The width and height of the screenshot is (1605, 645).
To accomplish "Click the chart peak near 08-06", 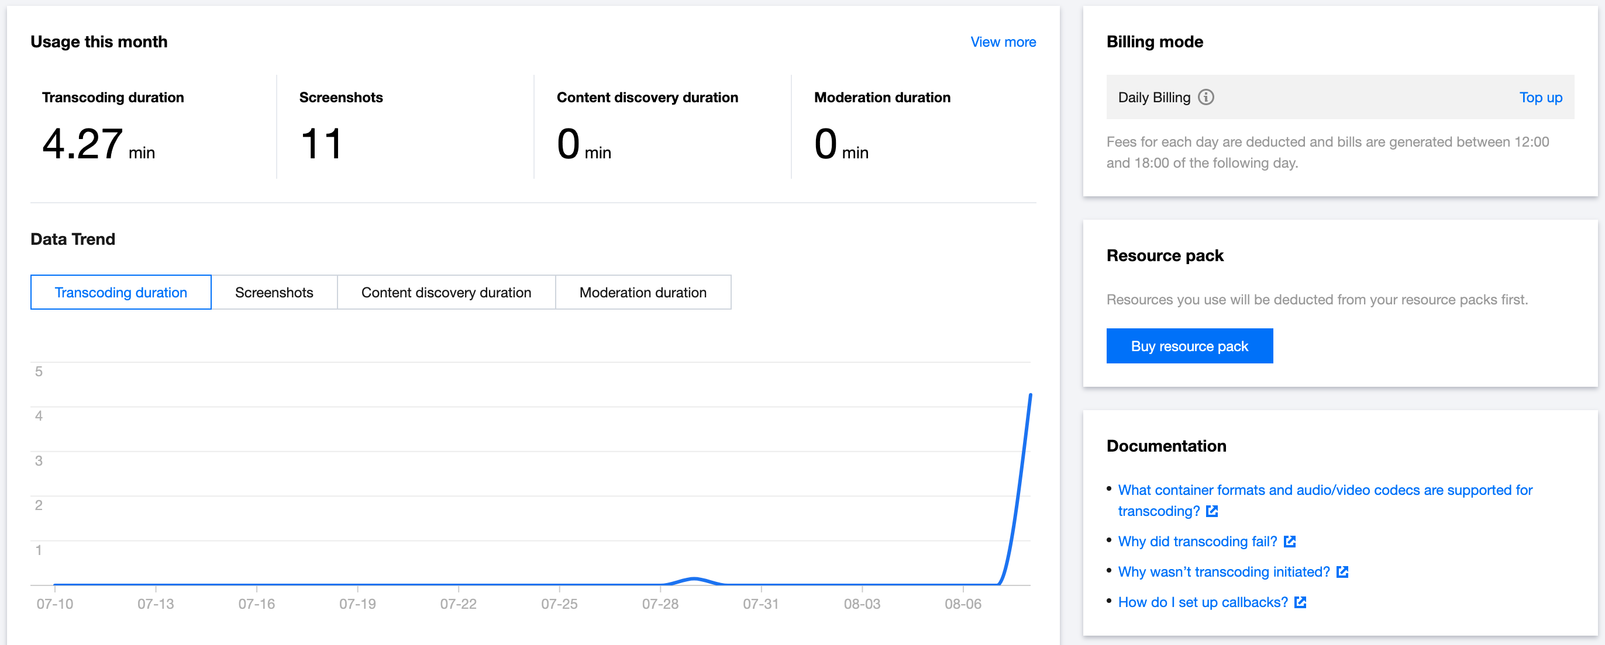I will (1030, 396).
